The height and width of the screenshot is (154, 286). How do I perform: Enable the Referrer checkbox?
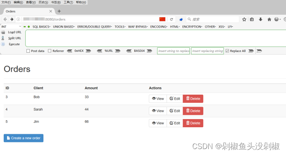pos(50,51)
